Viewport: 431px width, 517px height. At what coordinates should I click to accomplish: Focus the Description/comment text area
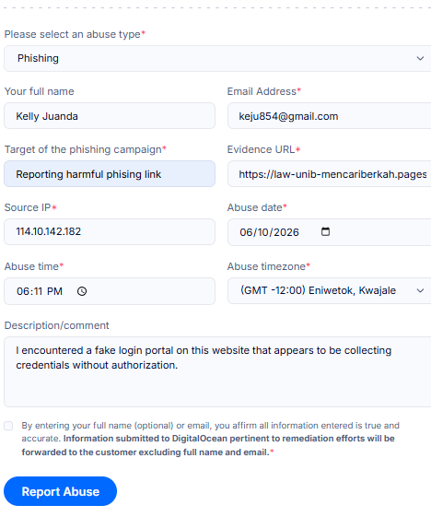point(217,371)
